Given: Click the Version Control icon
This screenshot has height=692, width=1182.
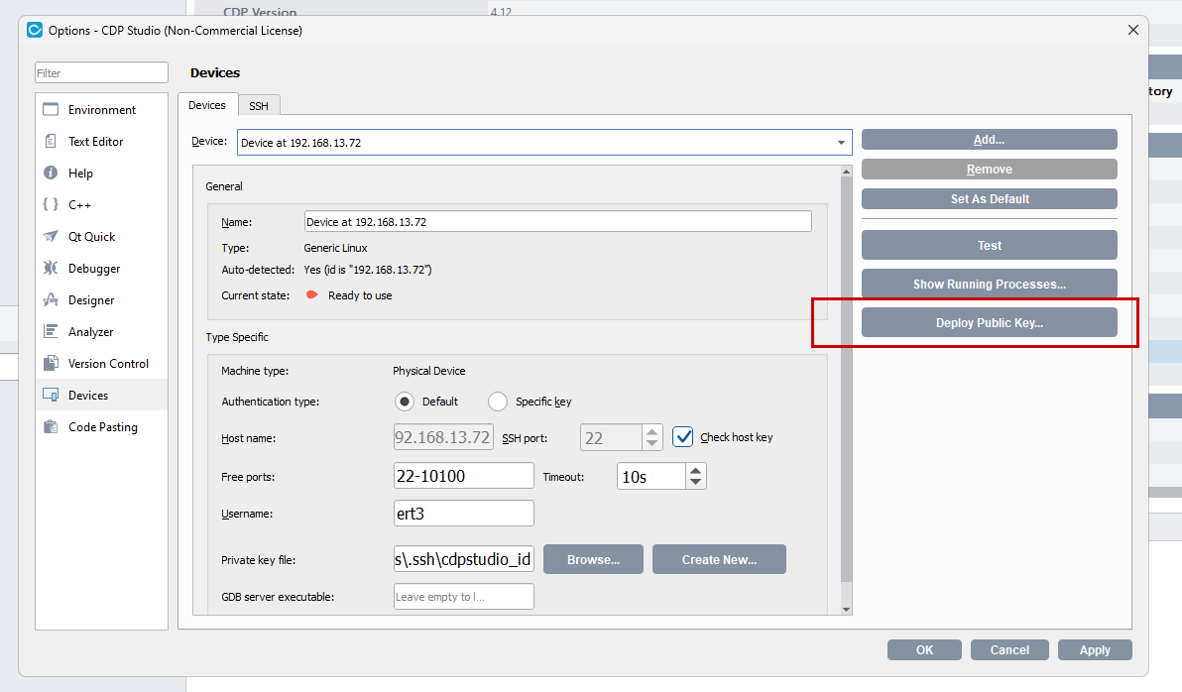Looking at the screenshot, I should pyautogui.click(x=51, y=363).
